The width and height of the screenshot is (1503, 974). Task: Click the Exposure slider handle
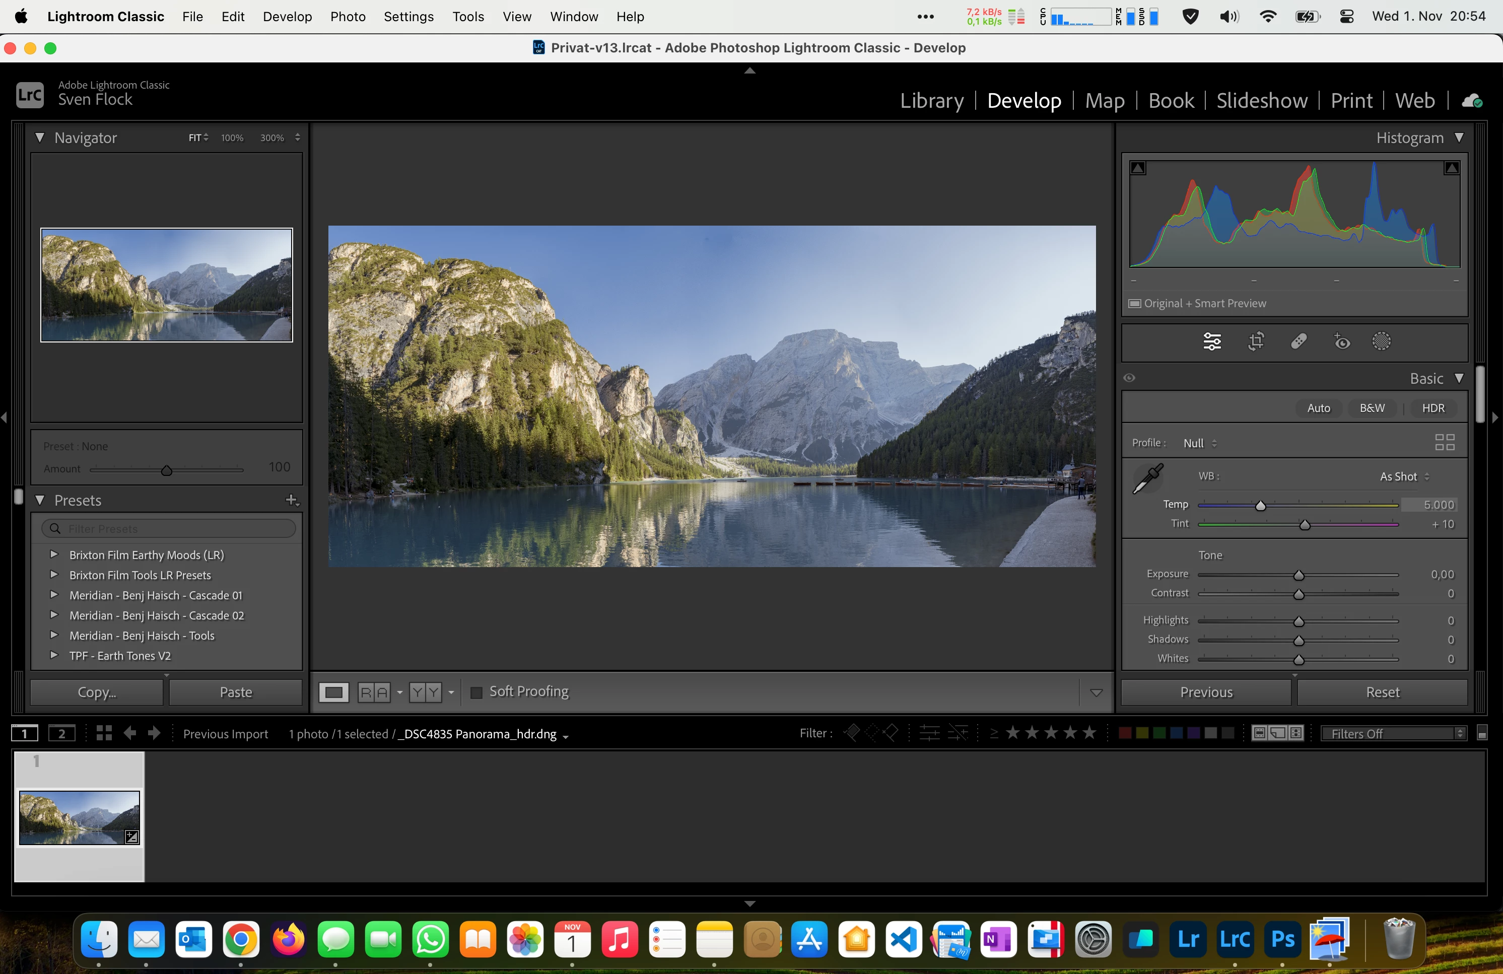[x=1299, y=575]
